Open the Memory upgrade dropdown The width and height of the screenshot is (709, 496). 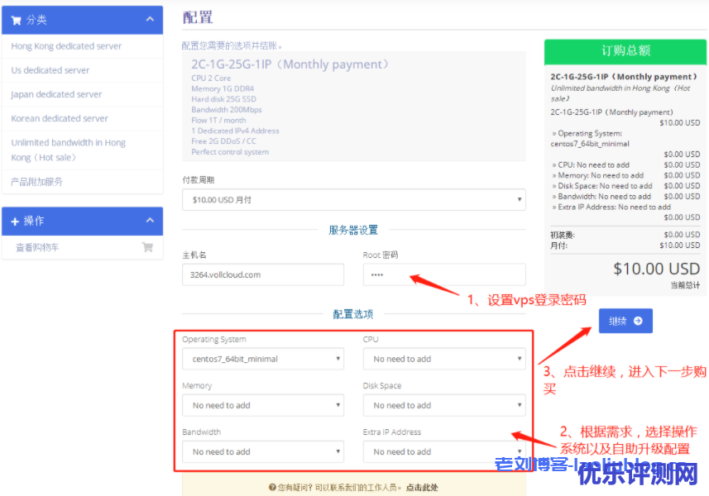263,405
